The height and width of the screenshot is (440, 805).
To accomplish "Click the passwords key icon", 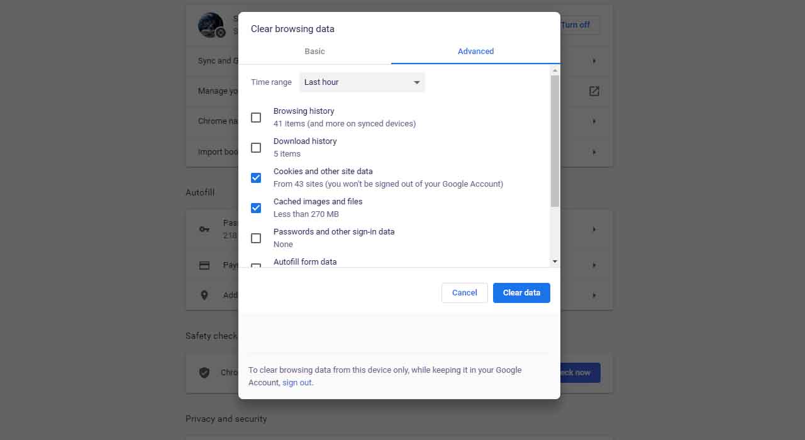I will click(x=204, y=229).
